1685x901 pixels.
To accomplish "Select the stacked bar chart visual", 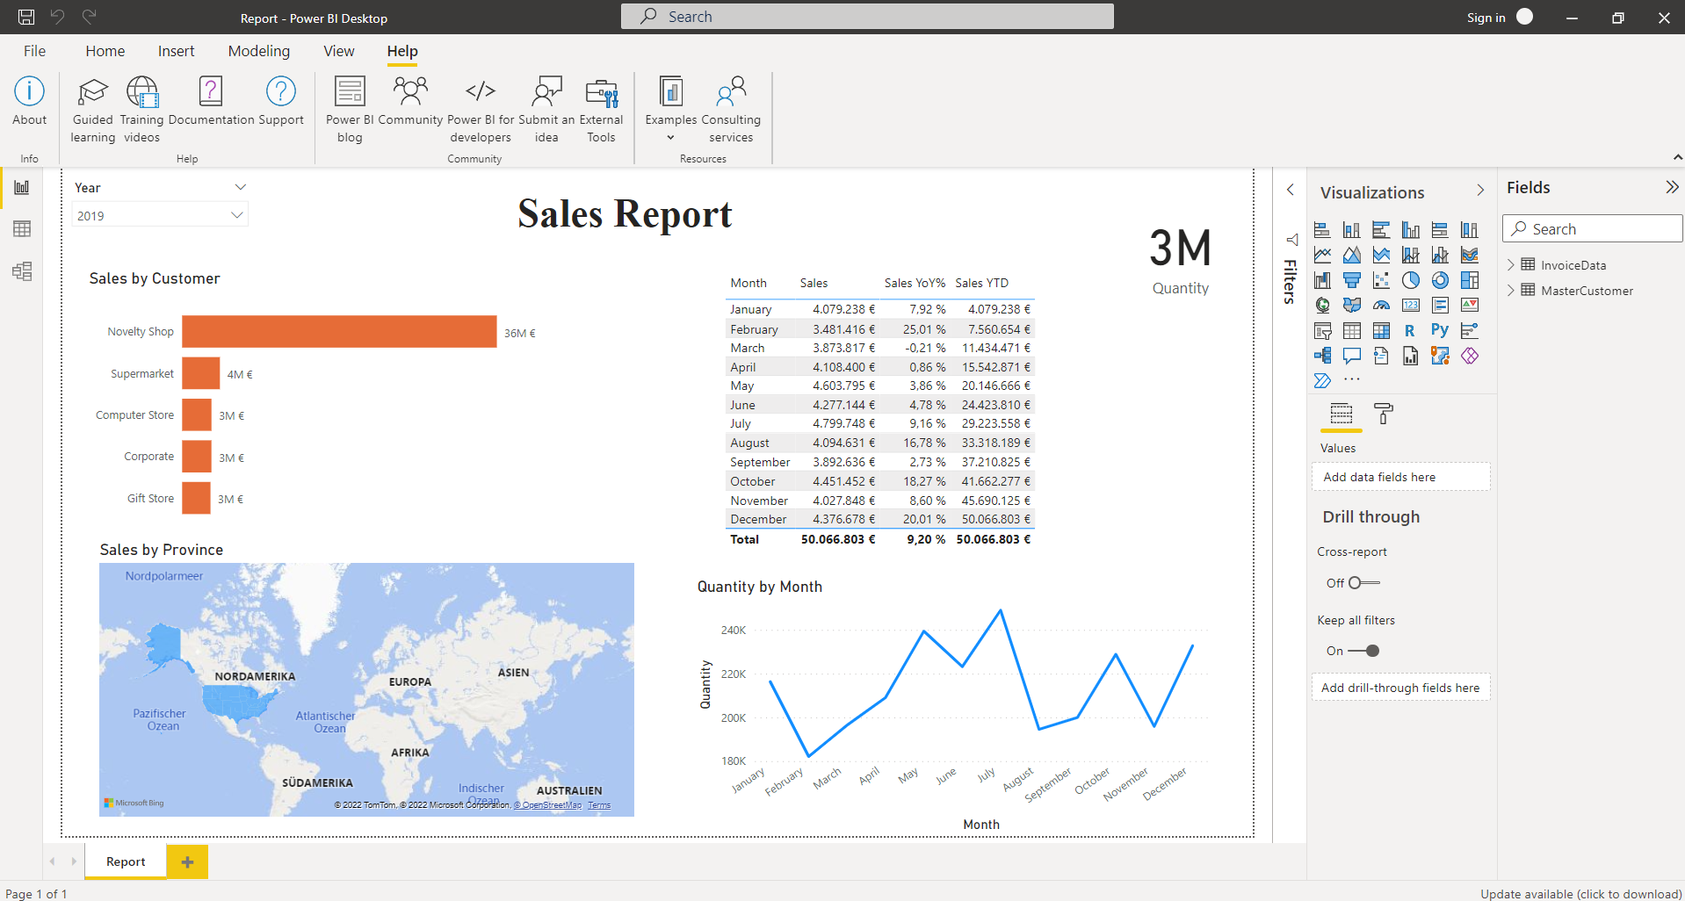I will (x=1322, y=230).
